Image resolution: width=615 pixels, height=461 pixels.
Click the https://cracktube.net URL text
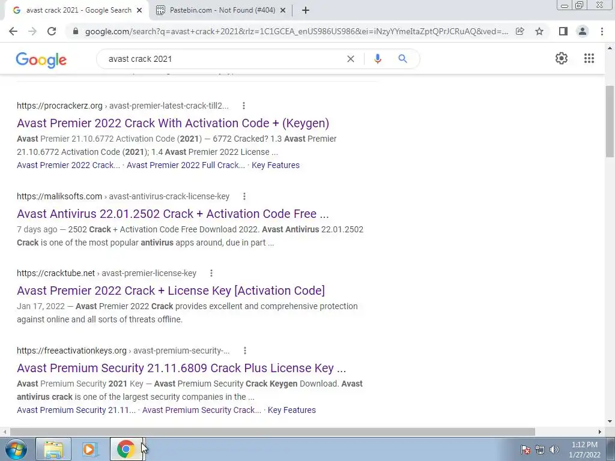[56, 273]
